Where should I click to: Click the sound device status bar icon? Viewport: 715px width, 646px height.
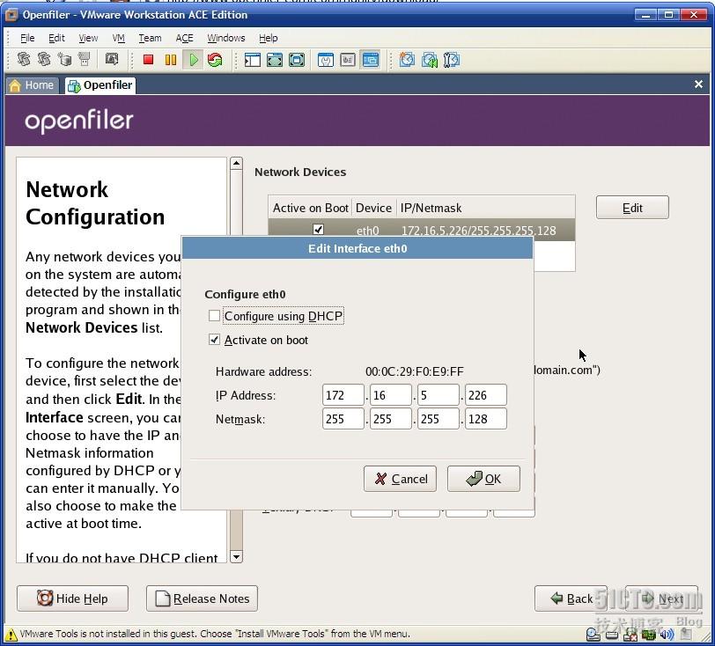point(667,635)
